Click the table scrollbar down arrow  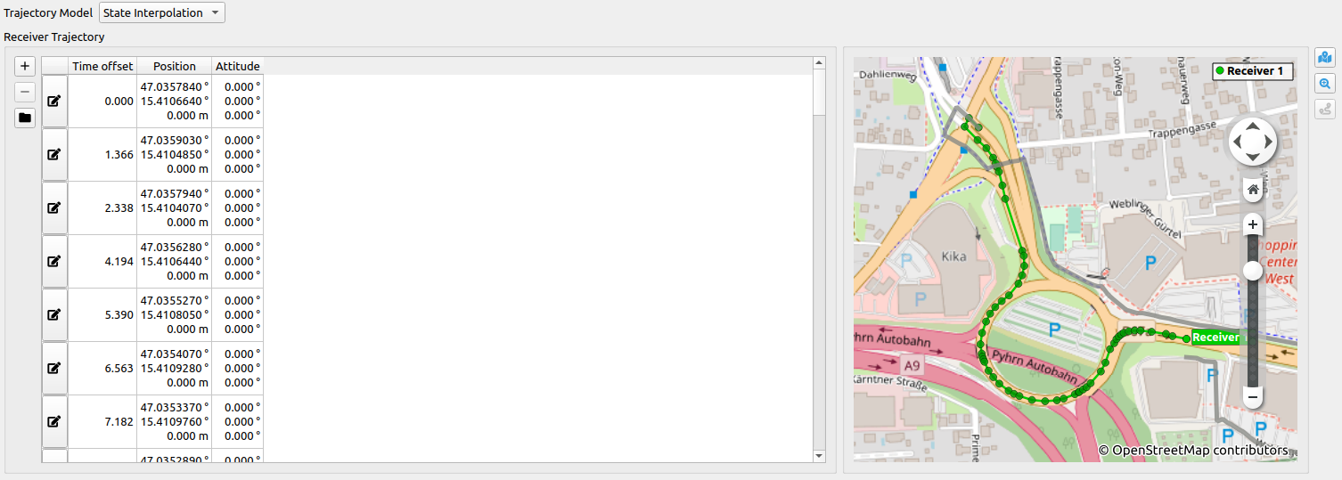(819, 456)
